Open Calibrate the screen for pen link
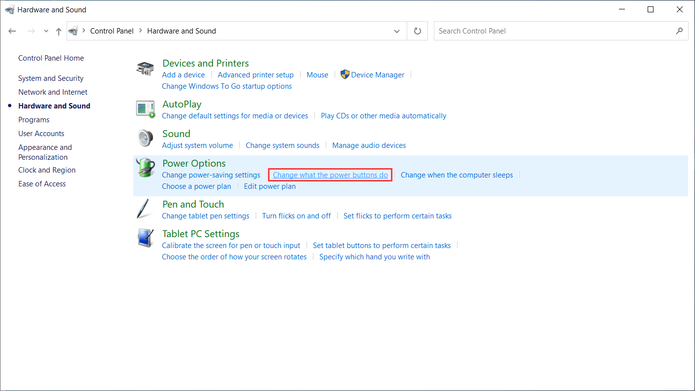This screenshot has width=695, height=391. [x=231, y=246]
